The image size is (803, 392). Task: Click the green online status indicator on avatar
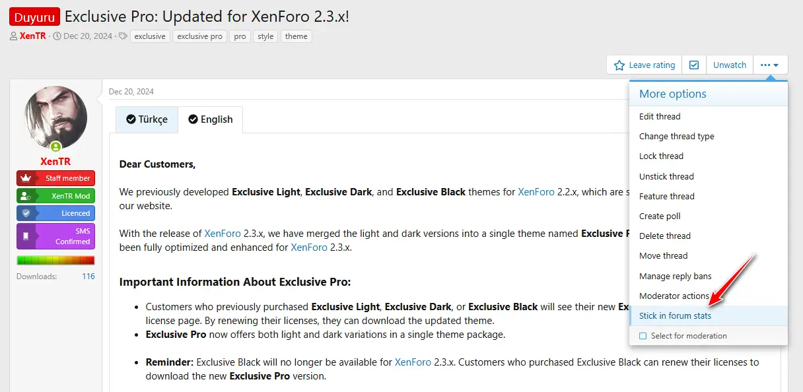(55, 147)
